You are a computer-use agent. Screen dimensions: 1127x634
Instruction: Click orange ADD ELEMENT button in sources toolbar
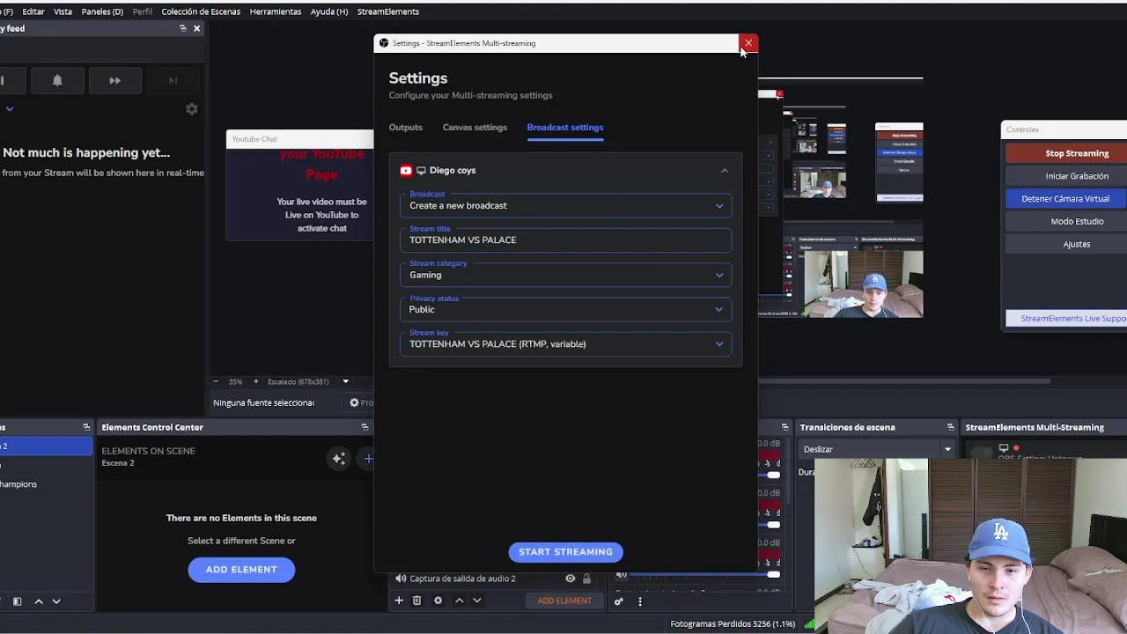(x=564, y=601)
